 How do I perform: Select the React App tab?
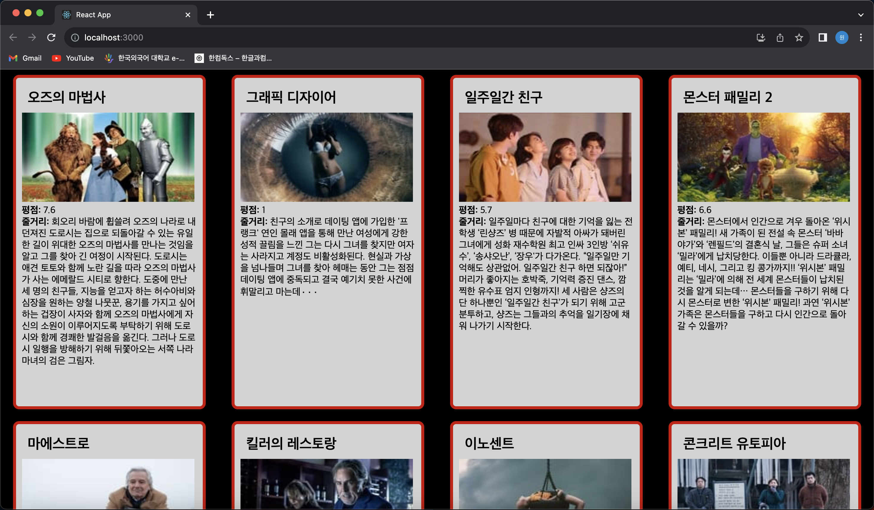coord(126,15)
